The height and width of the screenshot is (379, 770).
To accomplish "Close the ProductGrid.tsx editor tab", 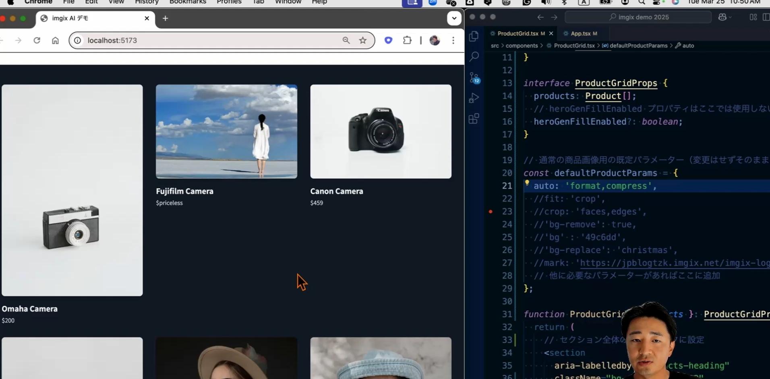I will [551, 33].
